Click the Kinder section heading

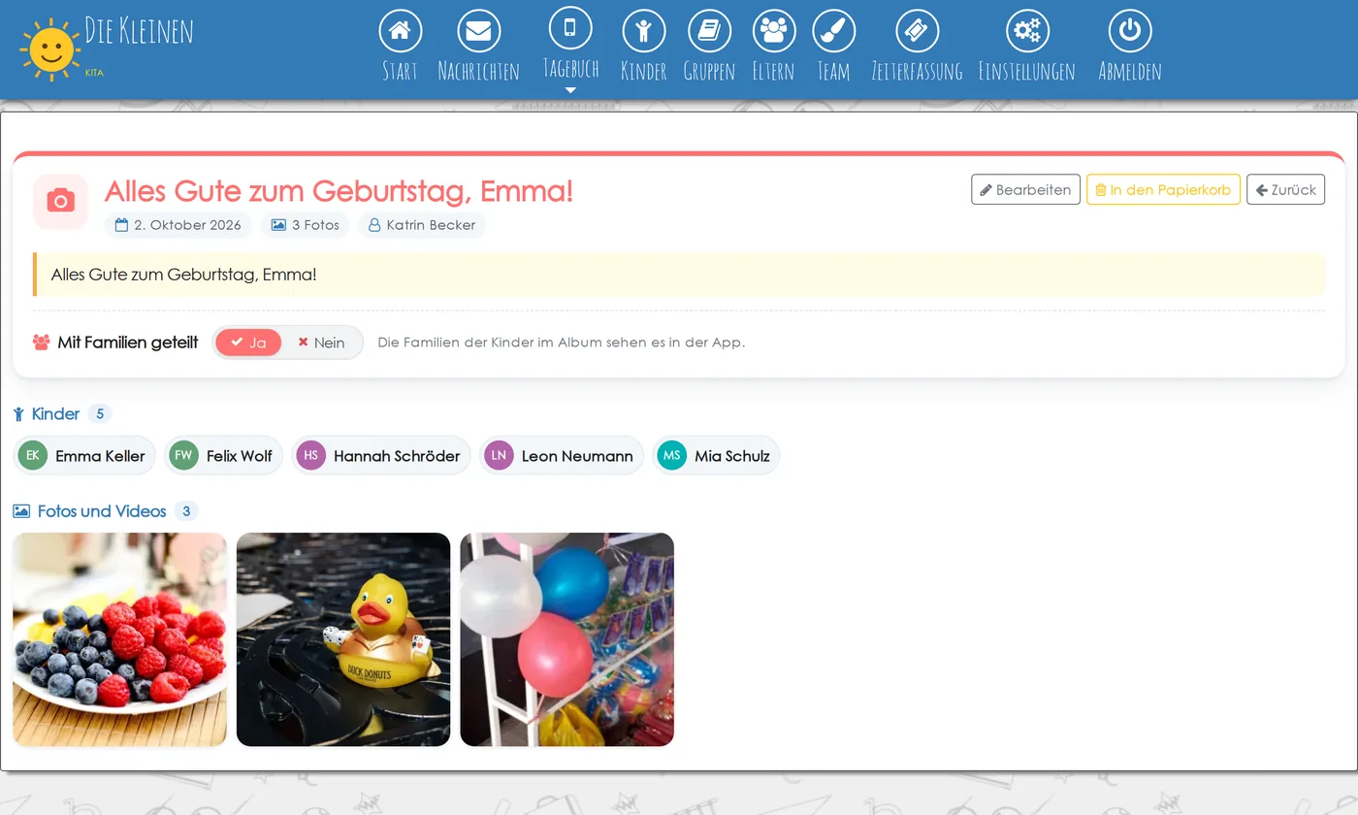click(x=55, y=414)
